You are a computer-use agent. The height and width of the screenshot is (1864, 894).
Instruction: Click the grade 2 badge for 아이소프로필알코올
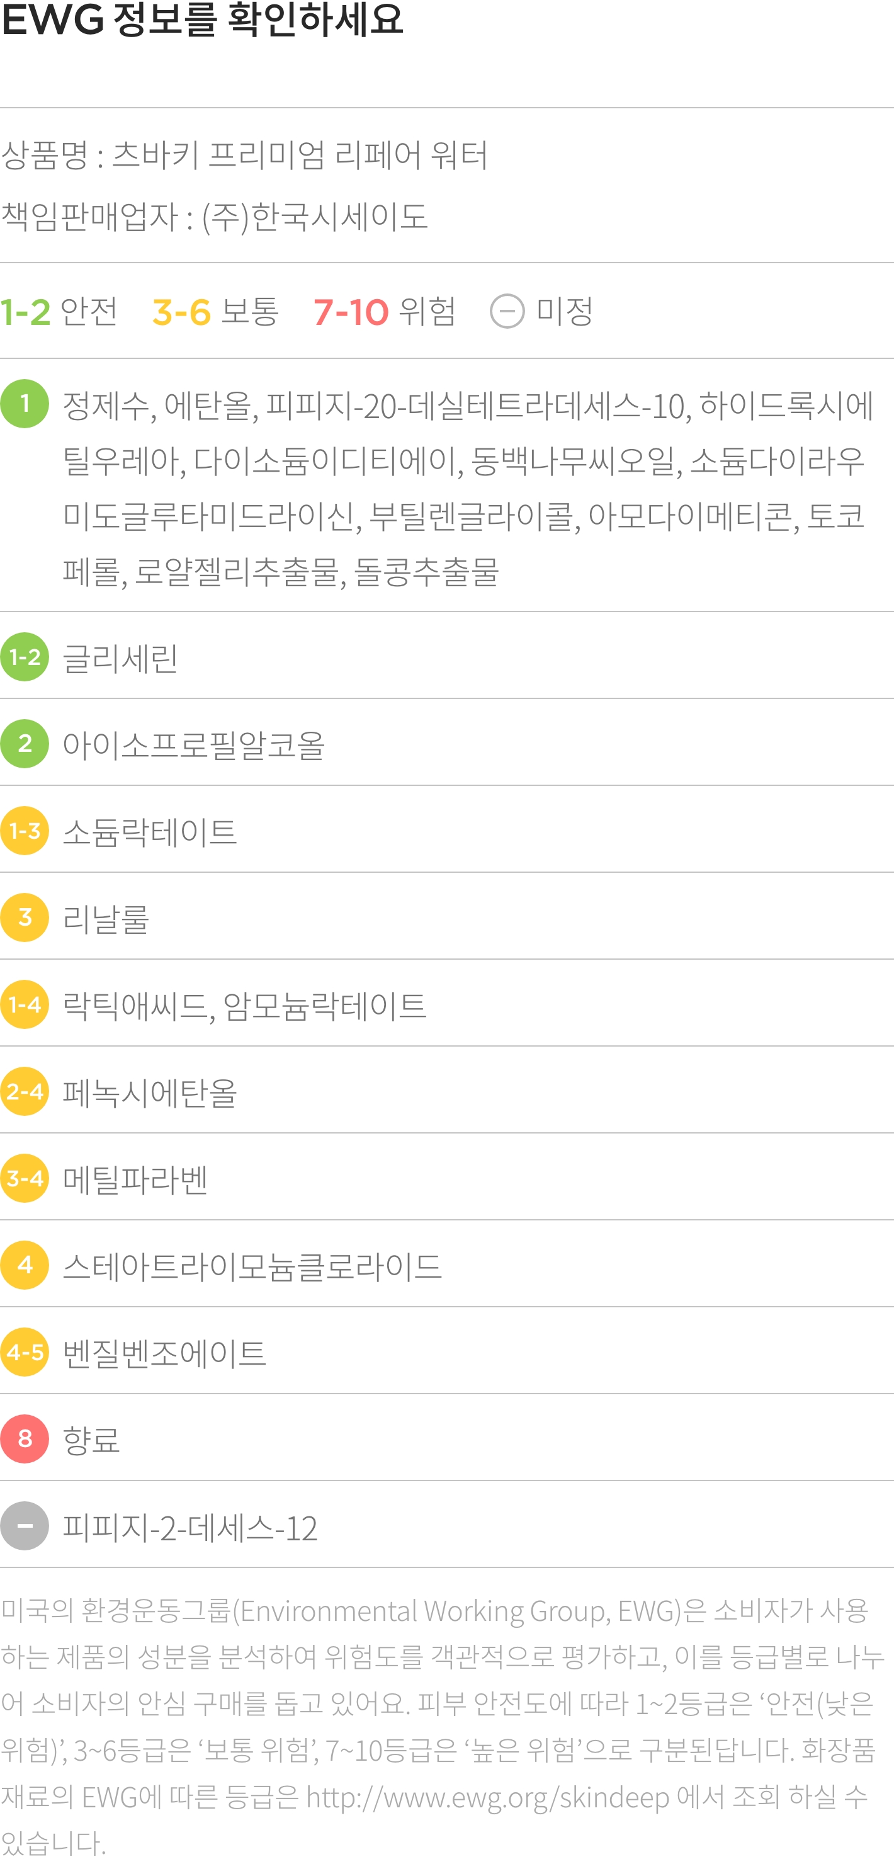(x=25, y=744)
